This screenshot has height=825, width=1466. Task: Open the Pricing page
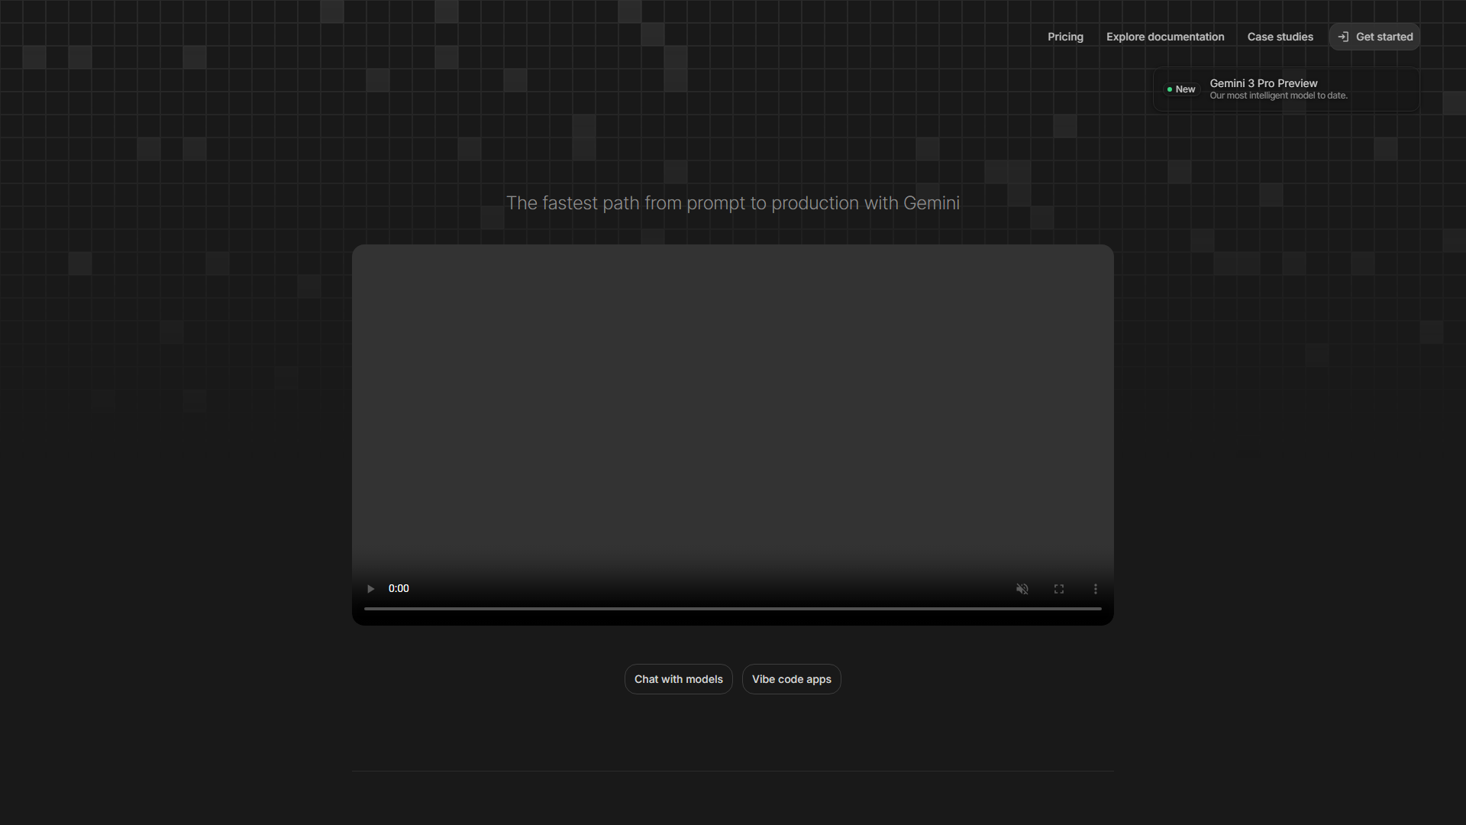[x=1065, y=37]
